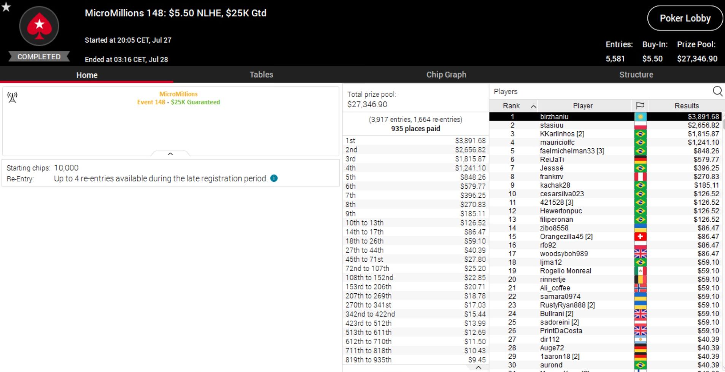Click the broadcast antenna icon
This screenshot has height=372, width=725.
[x=12, y=97]
